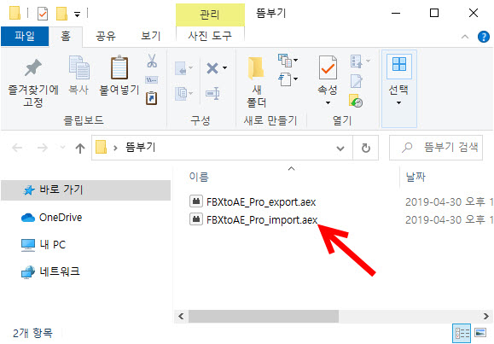
Task: Open the 파일 (File) menu
Action: click(25, 36)
